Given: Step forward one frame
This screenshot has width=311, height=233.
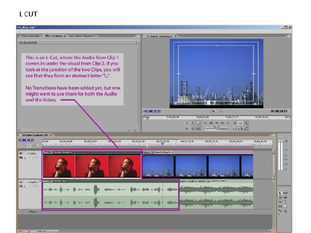Looking at the screenshot, I should coord(222,123).
